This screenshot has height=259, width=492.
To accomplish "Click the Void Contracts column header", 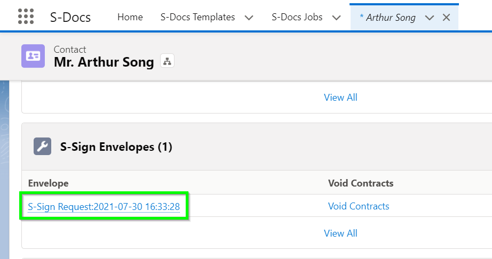I will (361, 183).
